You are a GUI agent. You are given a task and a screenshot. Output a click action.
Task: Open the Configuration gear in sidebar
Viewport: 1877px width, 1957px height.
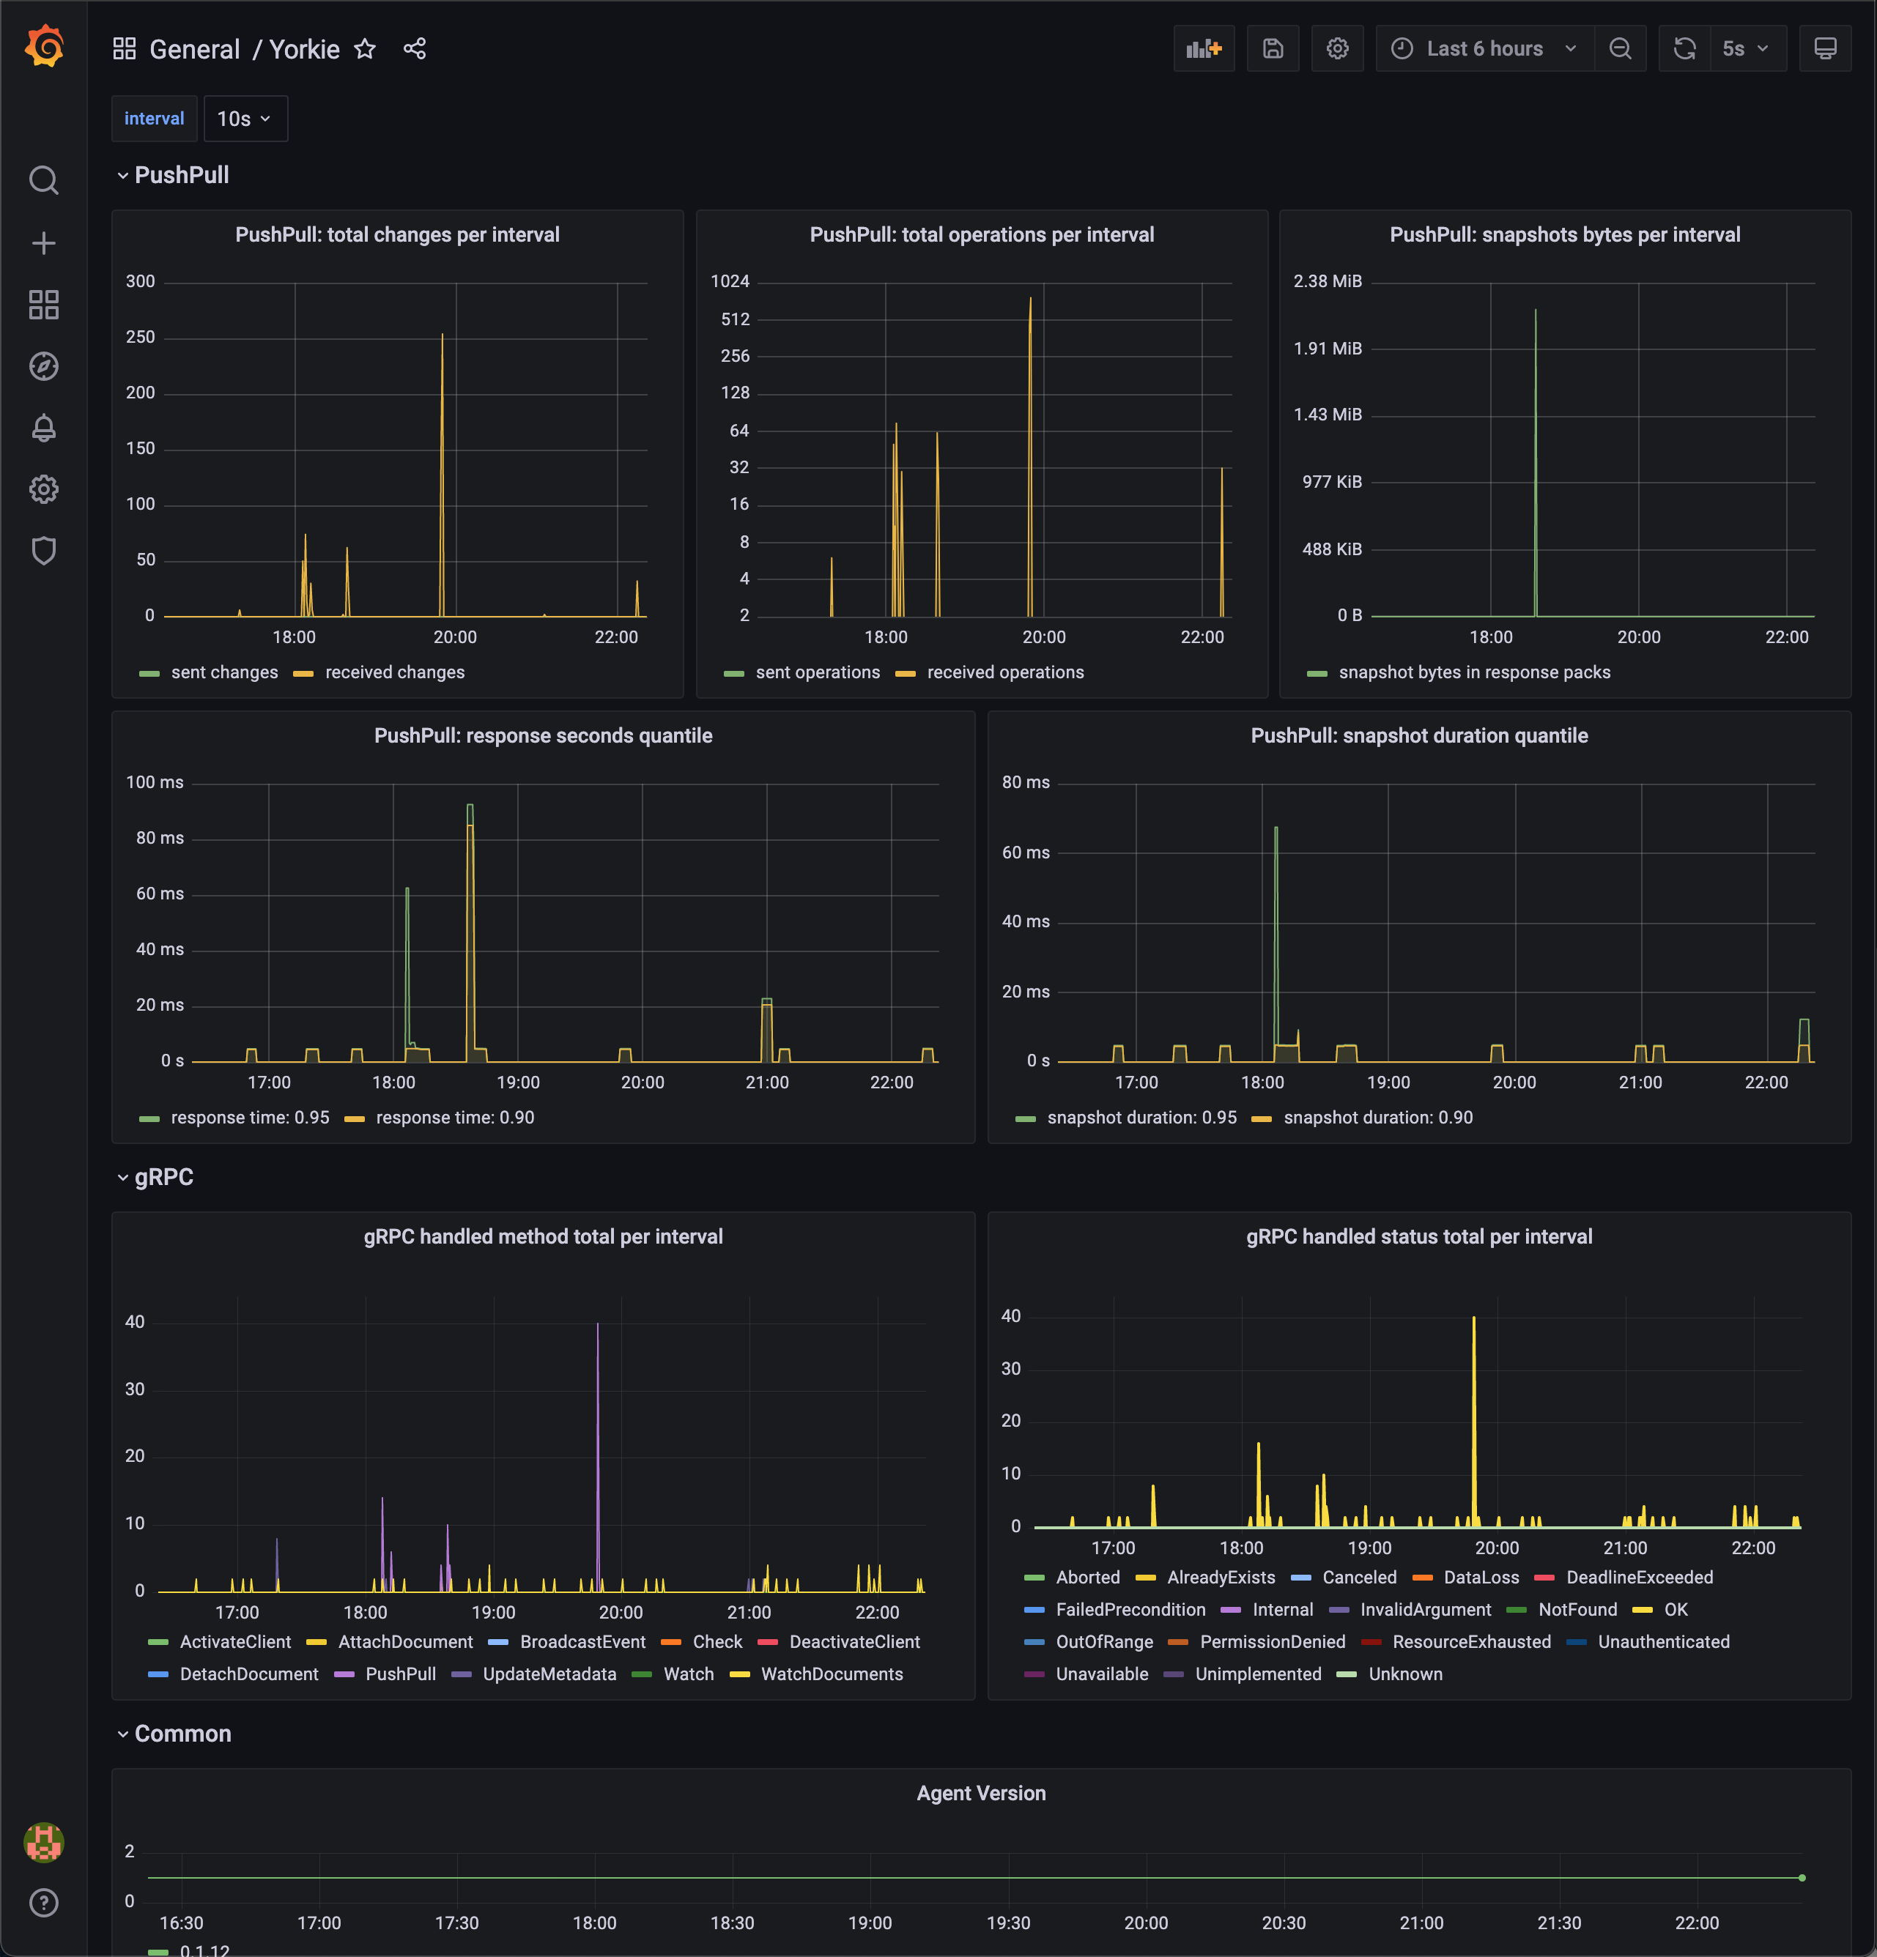coord(44,489)
